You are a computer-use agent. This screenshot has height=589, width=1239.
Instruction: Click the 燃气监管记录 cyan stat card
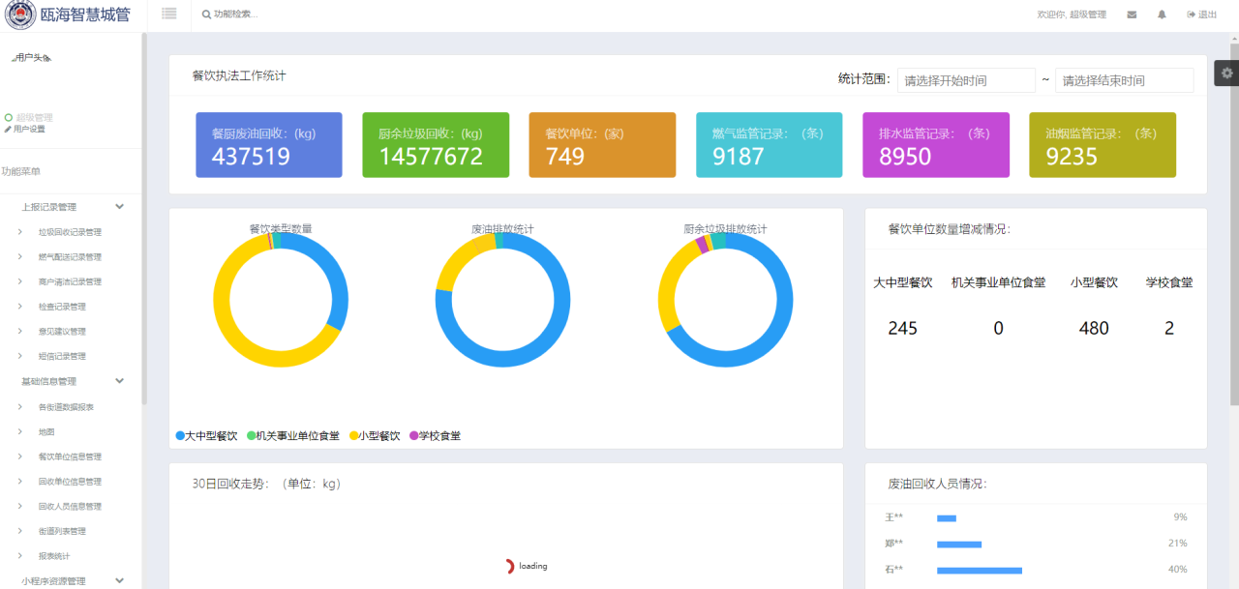click(x=770, y=145)
